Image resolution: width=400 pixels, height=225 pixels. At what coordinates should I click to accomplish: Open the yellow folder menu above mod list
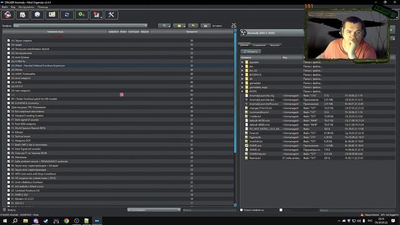tap(179, 26)
